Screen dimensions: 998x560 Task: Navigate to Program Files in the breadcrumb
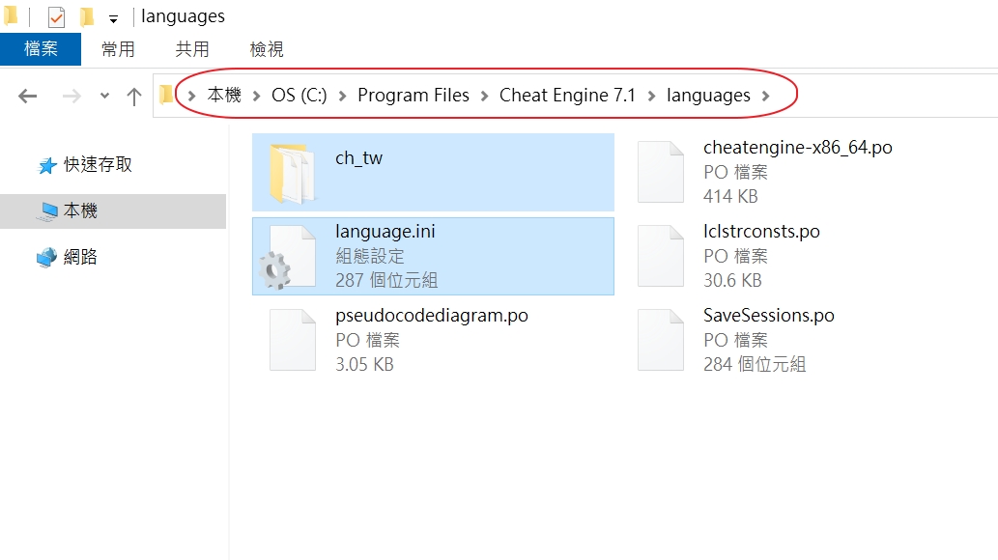click(x=413, y=95)
